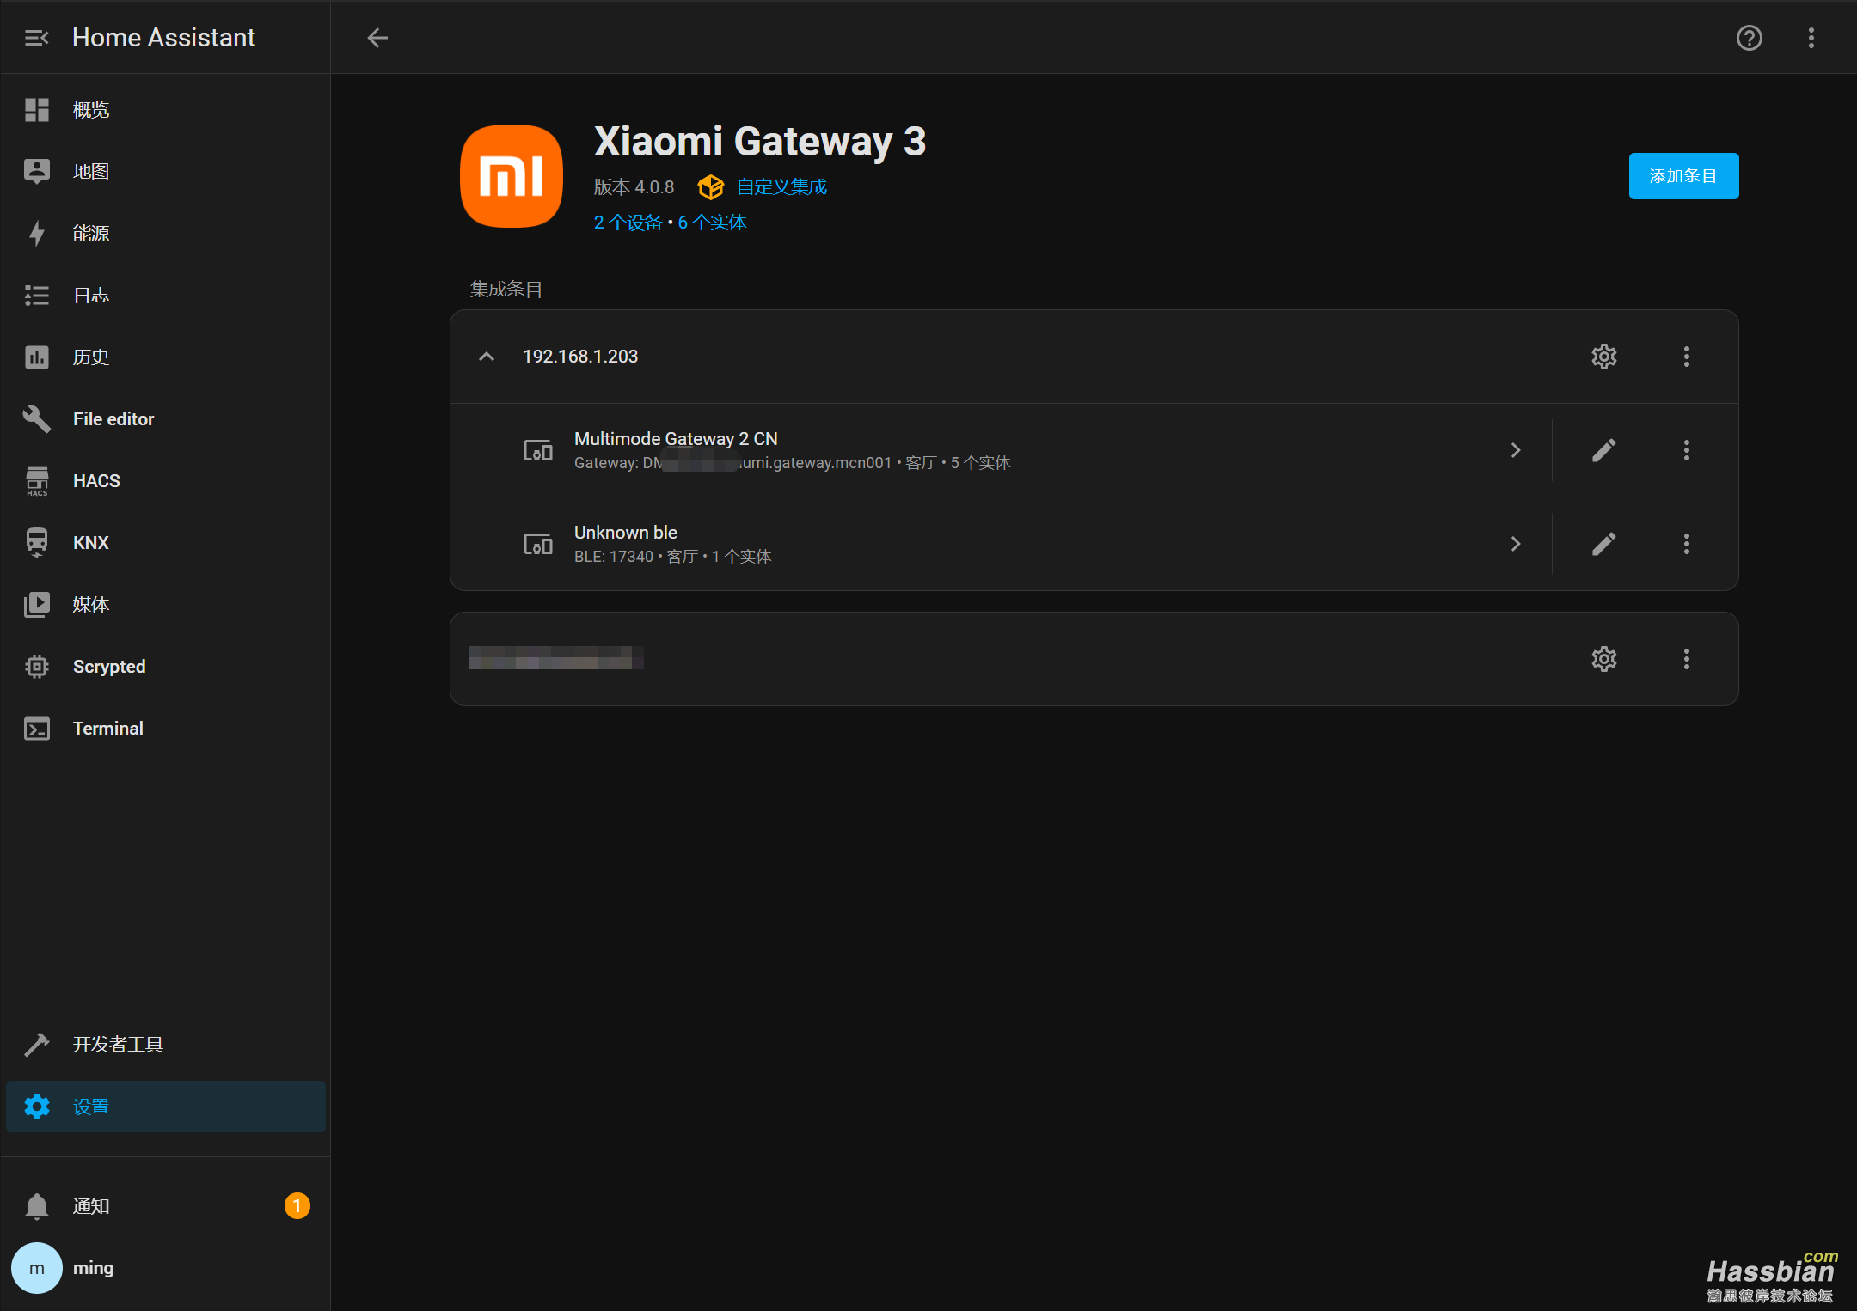Click the Xiaomi MI logo
1857x1311 pixels.
coord(512,176)
